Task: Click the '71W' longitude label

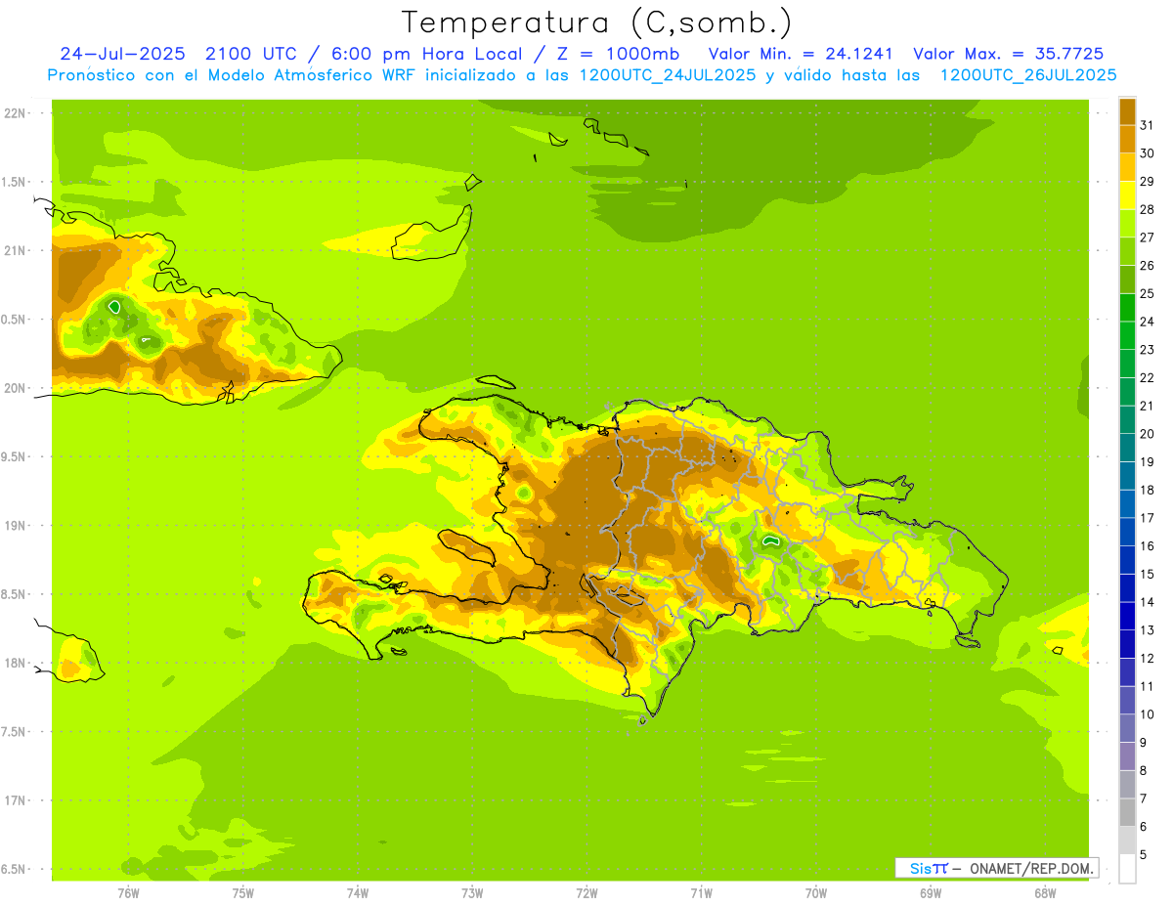Action: 701,893
